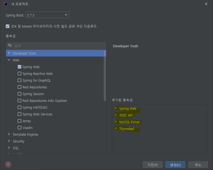This screenshot has width=213, height=170.
Task: Click the dependency list scrollbar
Action: click(x=105, y=75)
